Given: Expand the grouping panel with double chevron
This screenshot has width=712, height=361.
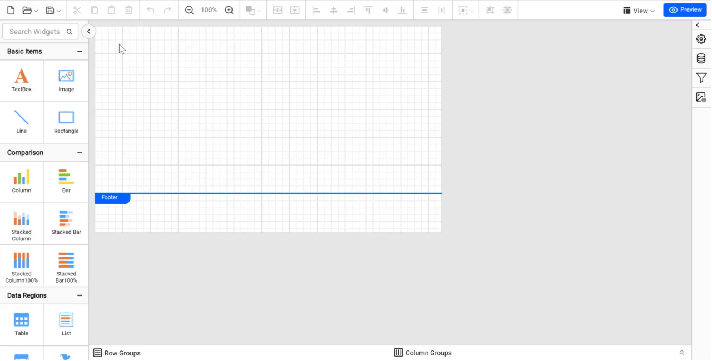Looking at the screenshot, I should (681, 353).
